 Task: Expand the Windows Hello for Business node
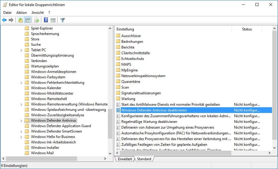tap(21, 137)
